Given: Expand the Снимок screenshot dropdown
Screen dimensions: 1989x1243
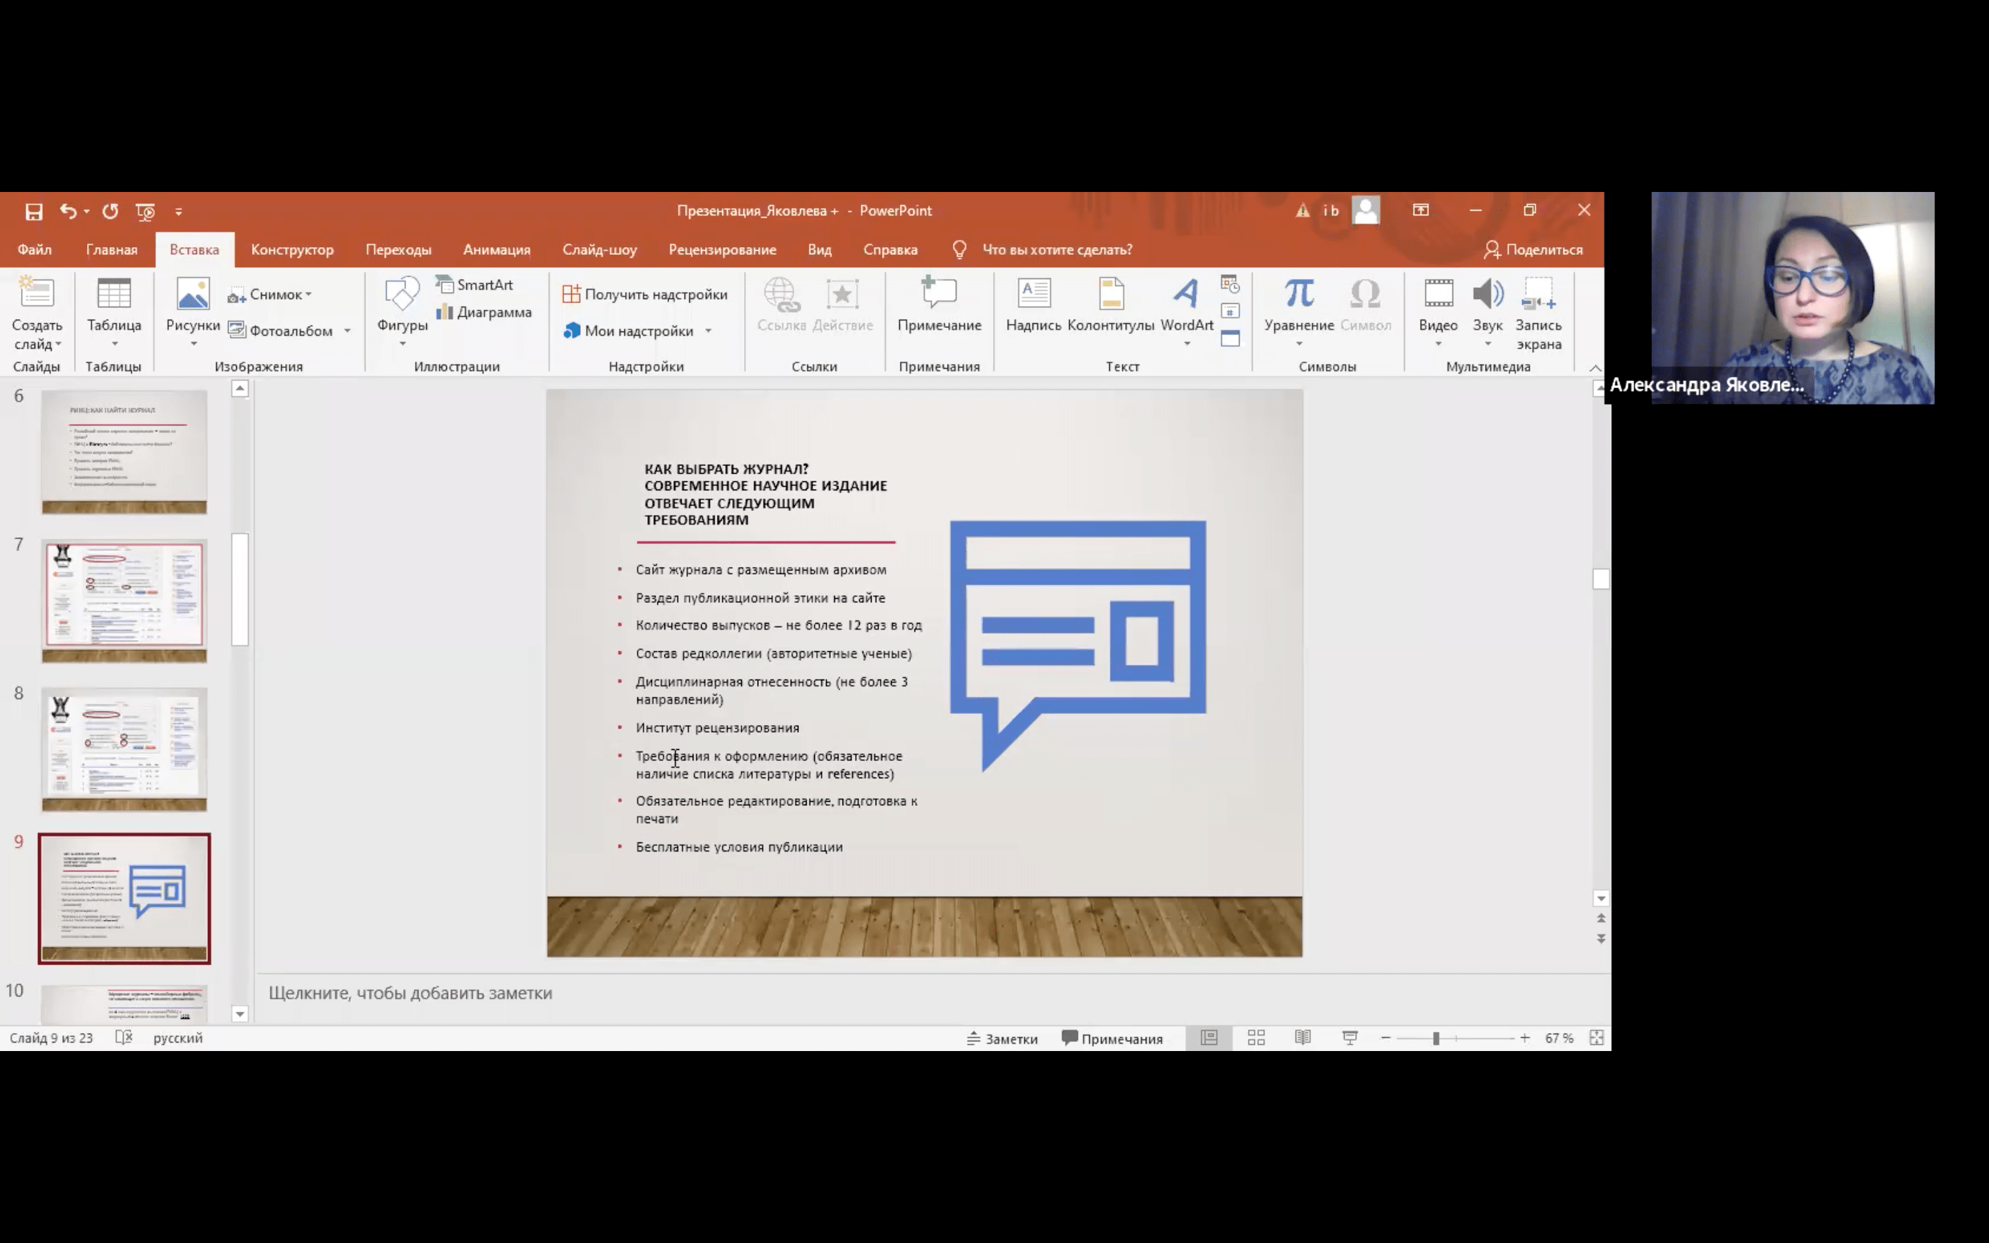Looking at the screenshot, I should coord(308,294).
